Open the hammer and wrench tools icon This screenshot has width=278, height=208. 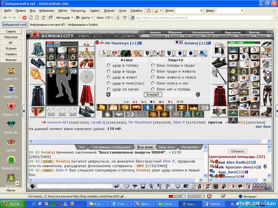click(x=51, y=18)
